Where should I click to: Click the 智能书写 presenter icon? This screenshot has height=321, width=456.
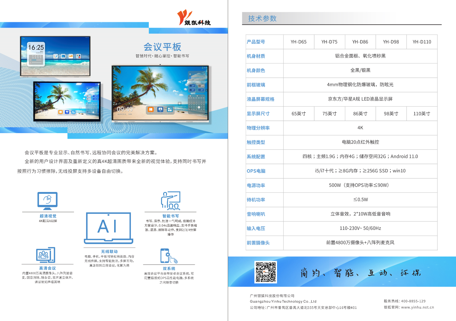pyautogui.click(x=170, y=201)
